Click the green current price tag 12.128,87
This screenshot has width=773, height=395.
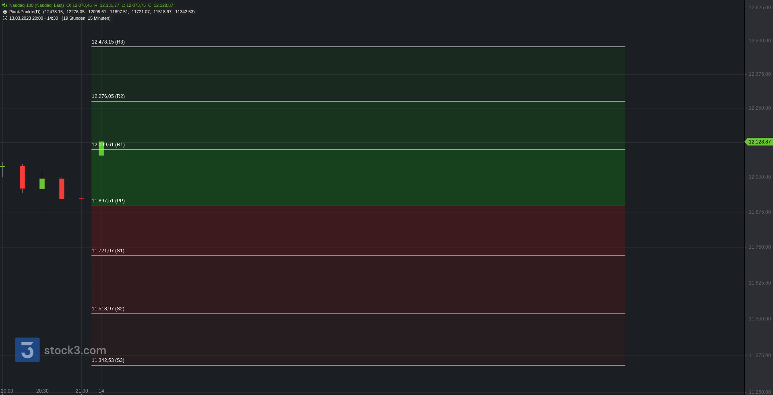(x=759, y=142)
